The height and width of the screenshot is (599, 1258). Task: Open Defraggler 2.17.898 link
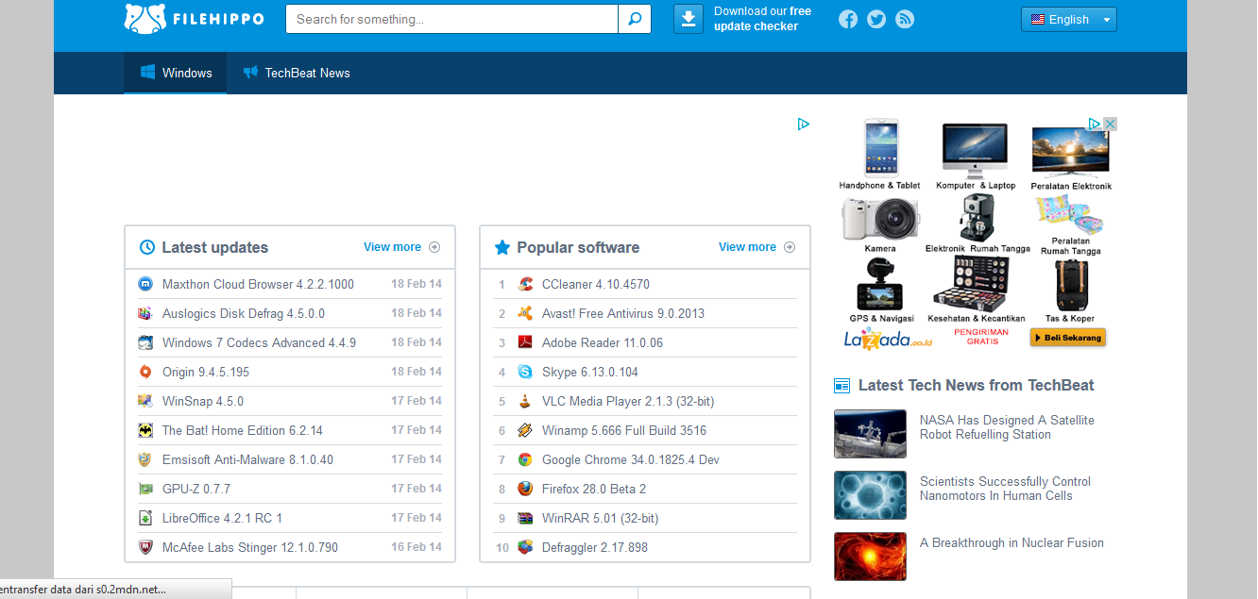[595, 547]
